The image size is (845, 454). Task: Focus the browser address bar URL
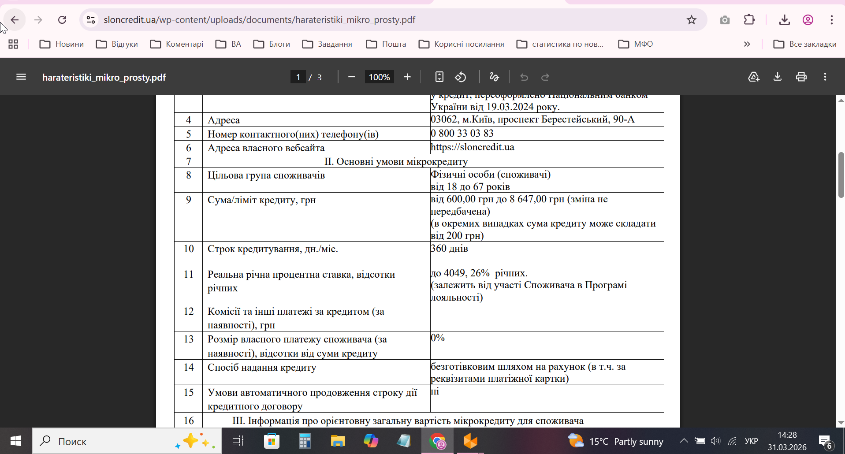point(260,20)
